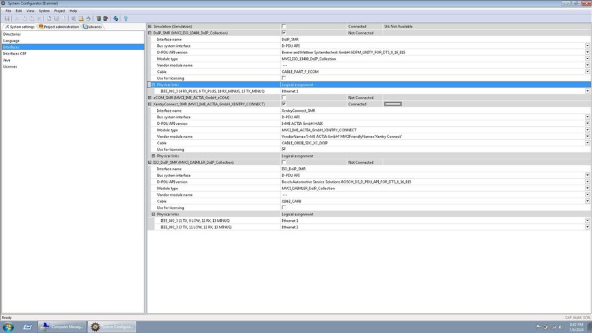The width and height of the screenshot is (592, 333).
Task: Click the DoIP_SMR interface name field
Action: coord(429,39)
